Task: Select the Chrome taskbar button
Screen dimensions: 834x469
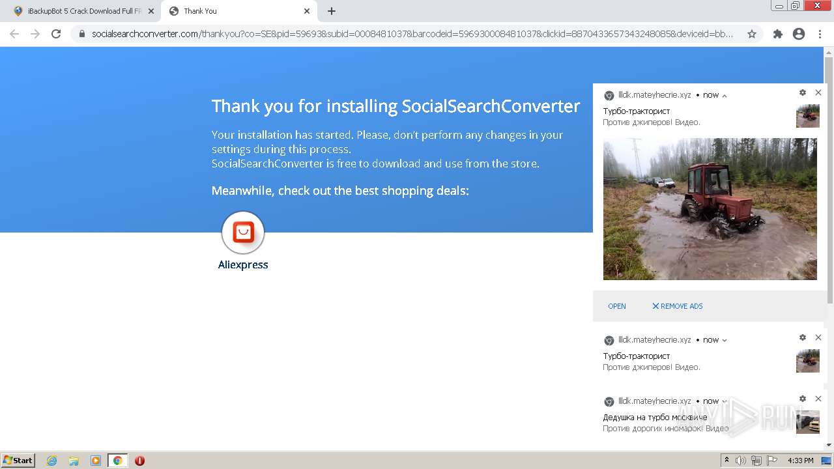Action: [x=118, y=461]
